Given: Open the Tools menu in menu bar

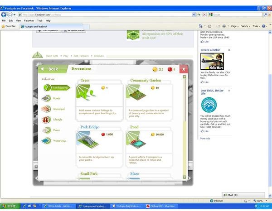Looking at the screenshot, I should point(40,21).
